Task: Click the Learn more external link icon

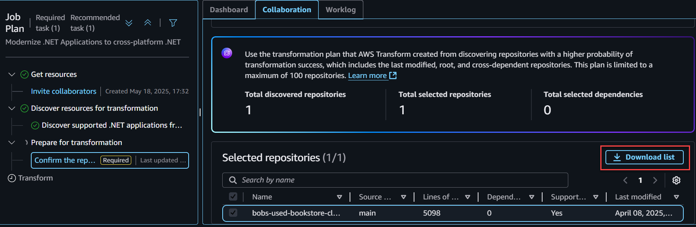Action: pos(393,75)
